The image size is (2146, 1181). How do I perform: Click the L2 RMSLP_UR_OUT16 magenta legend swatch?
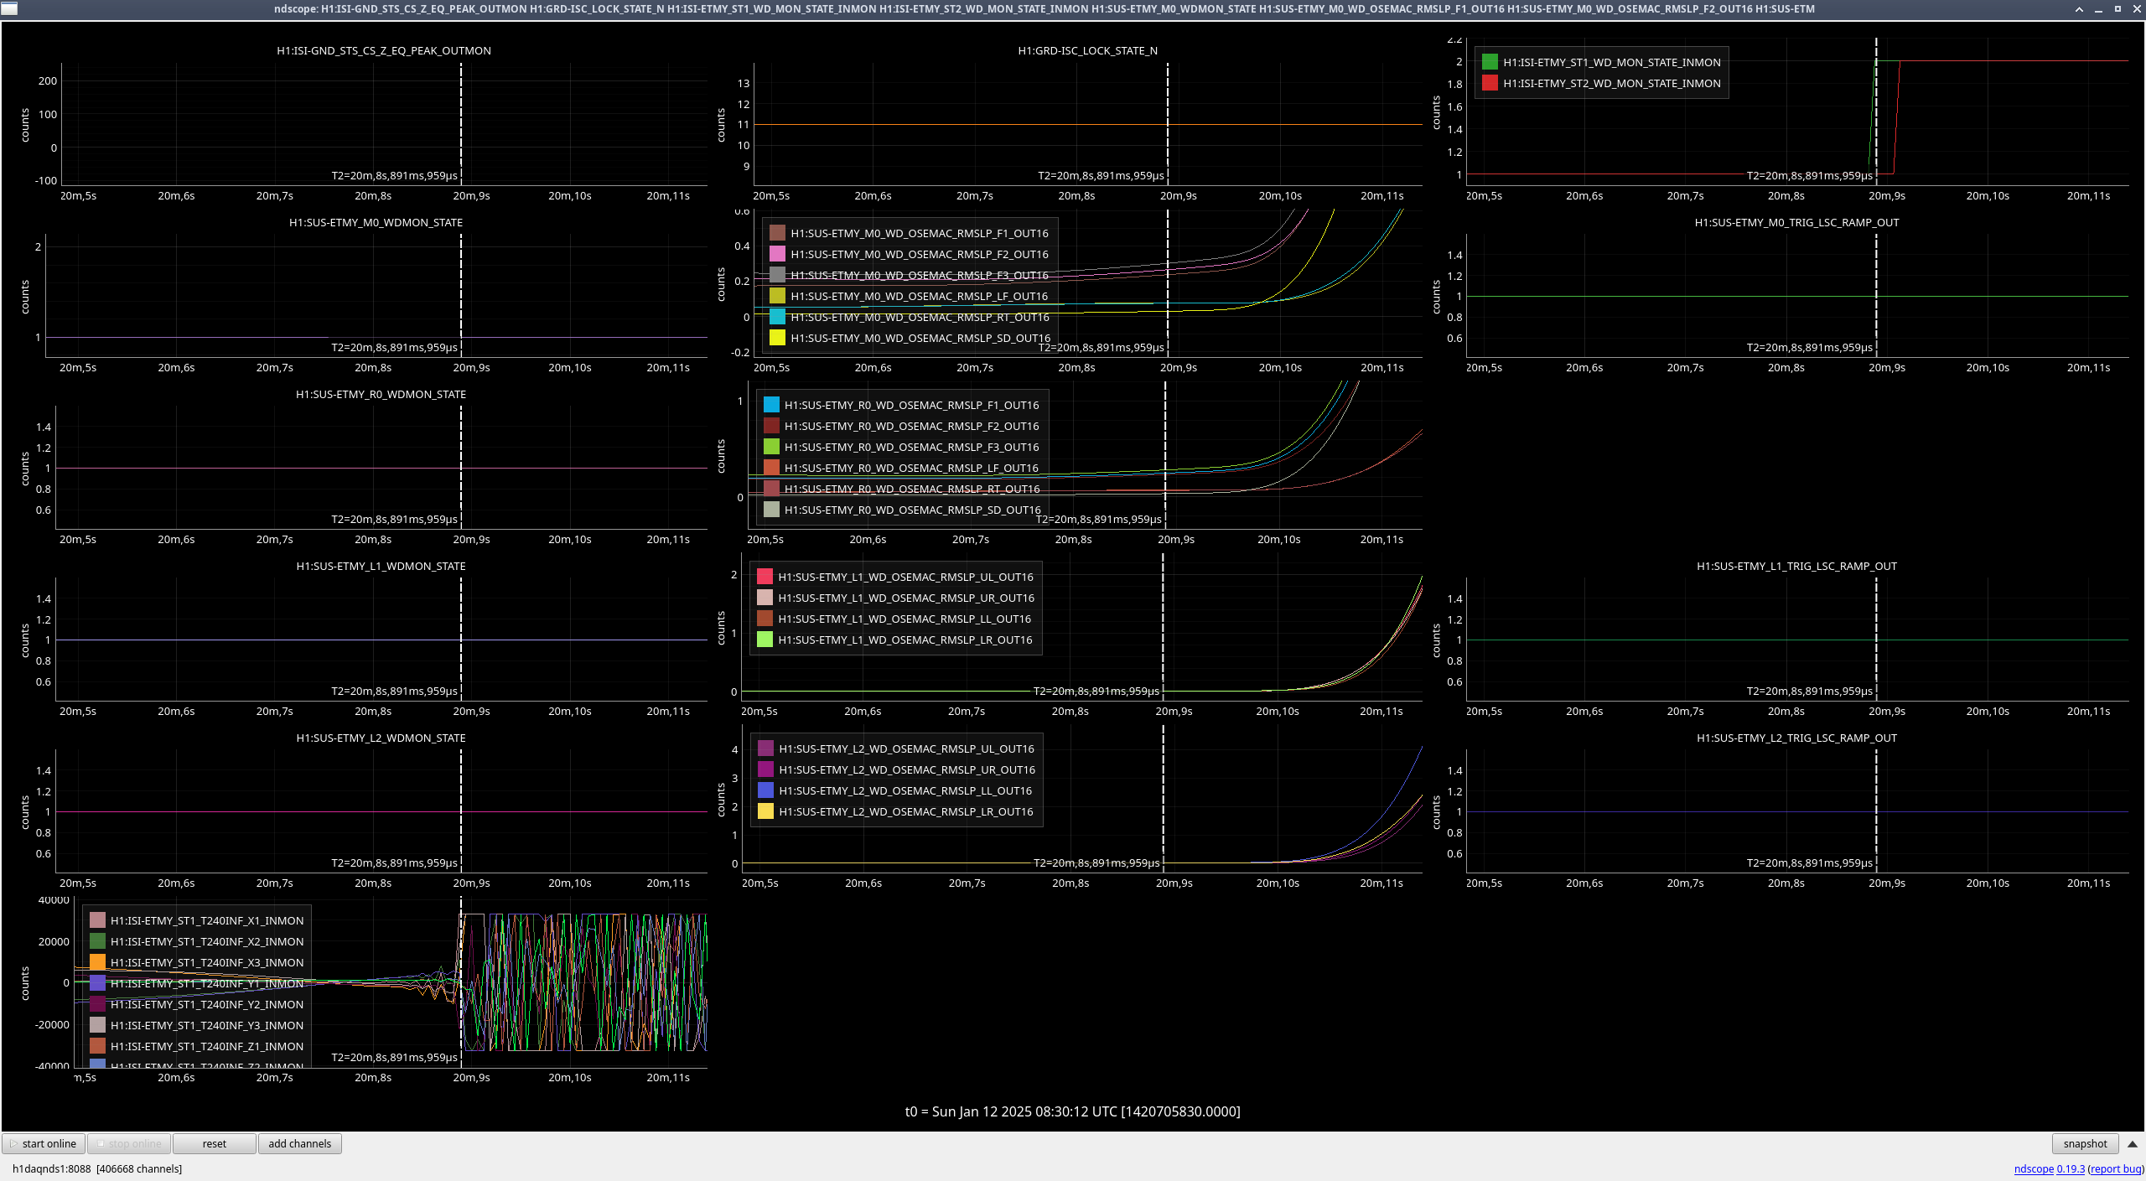click(765, 769)
